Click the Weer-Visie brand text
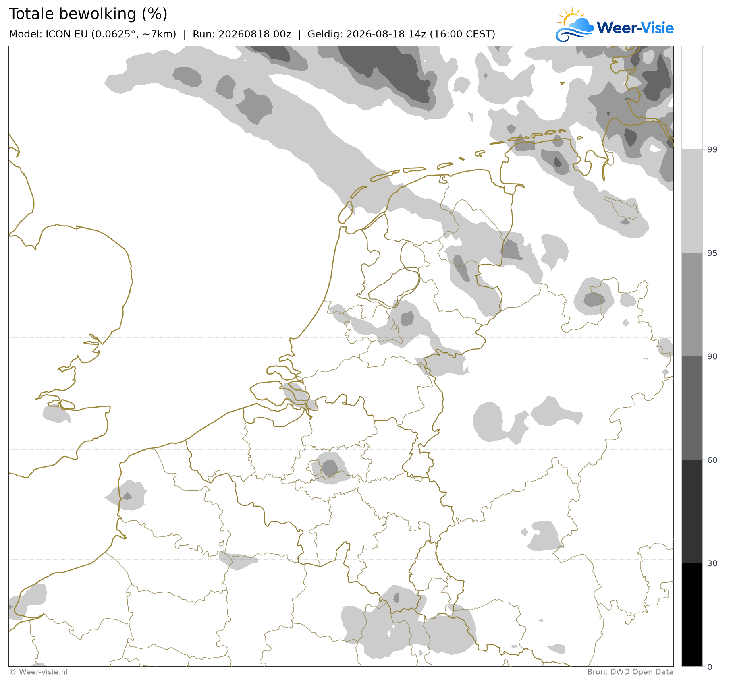 [x=635, y=28]
